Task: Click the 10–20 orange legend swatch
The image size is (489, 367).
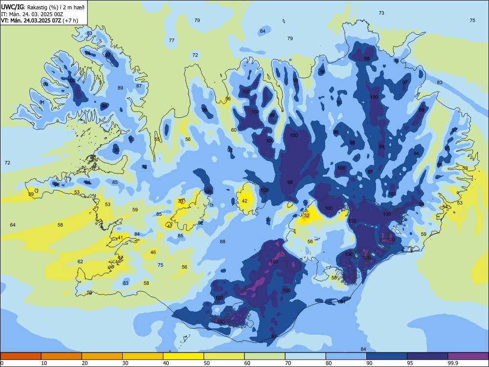Action: (62, 356)
